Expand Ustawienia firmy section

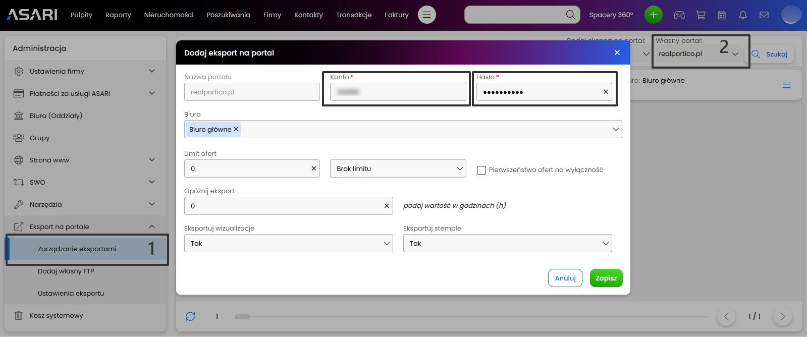tap(85, 71)
